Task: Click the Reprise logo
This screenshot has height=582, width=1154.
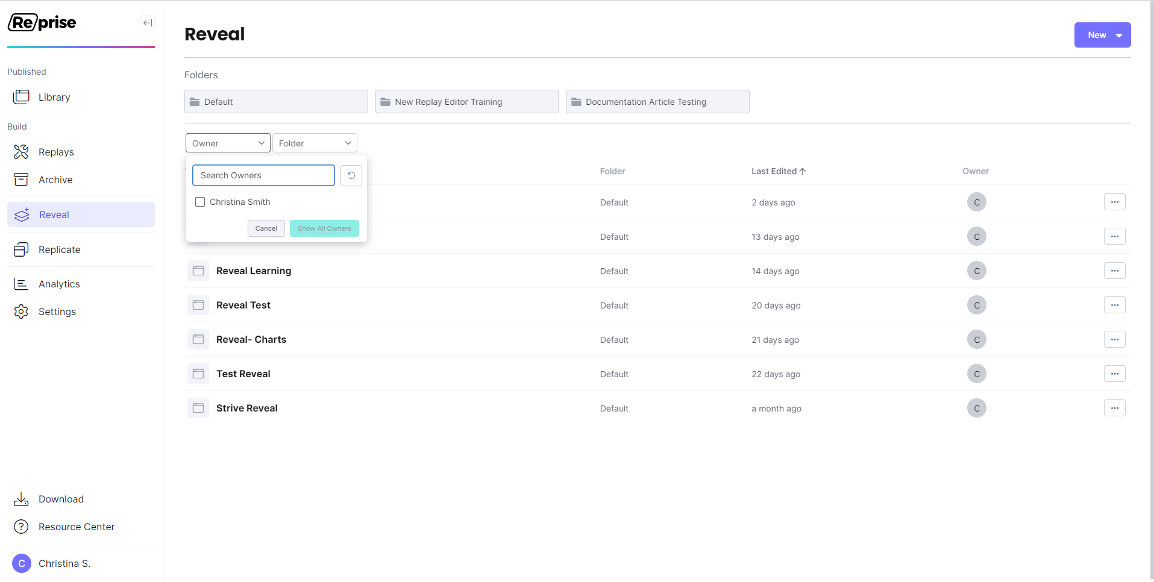Action: [x=42, y=22]
